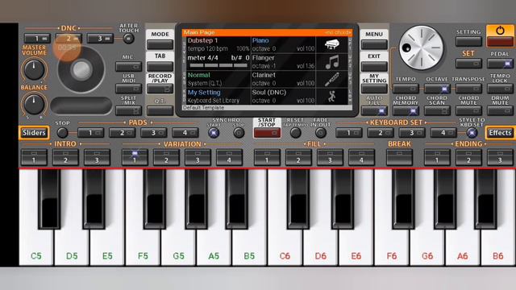
Task: Select Fill 3
Action: coord(330,157)
